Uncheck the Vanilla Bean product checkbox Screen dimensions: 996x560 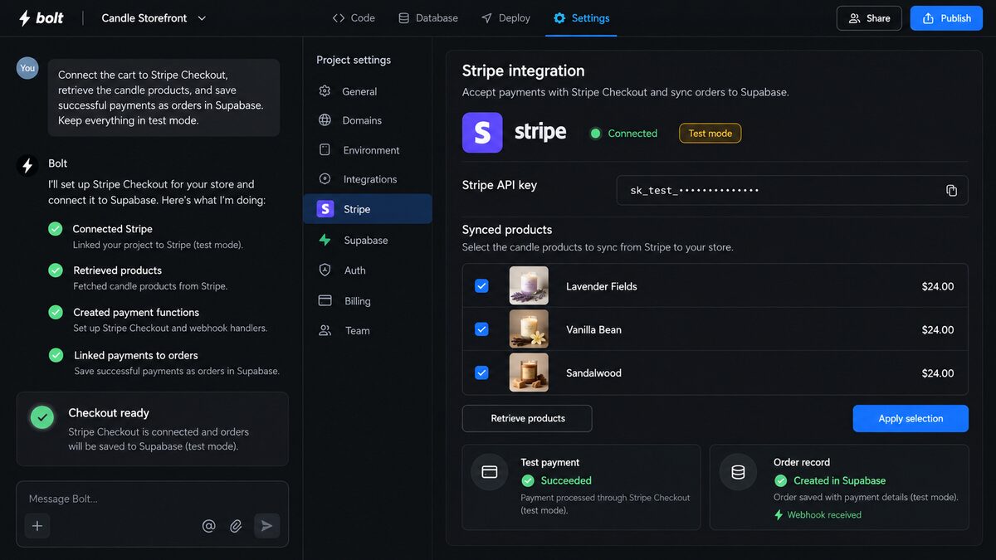pyautogui.click(x=481, y=329)
